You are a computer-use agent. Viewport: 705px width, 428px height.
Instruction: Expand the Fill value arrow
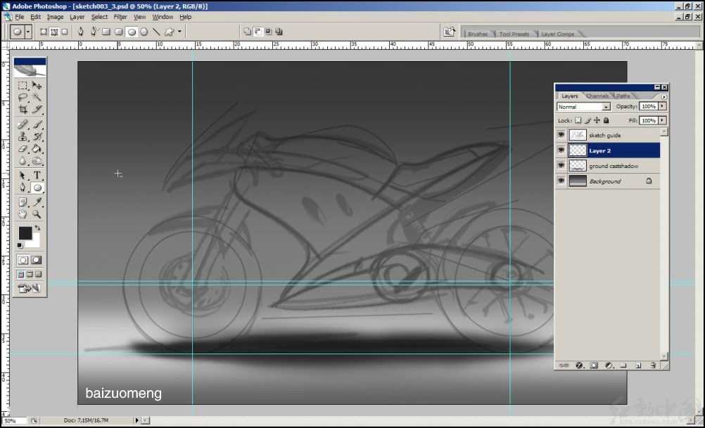coord(662,120)
